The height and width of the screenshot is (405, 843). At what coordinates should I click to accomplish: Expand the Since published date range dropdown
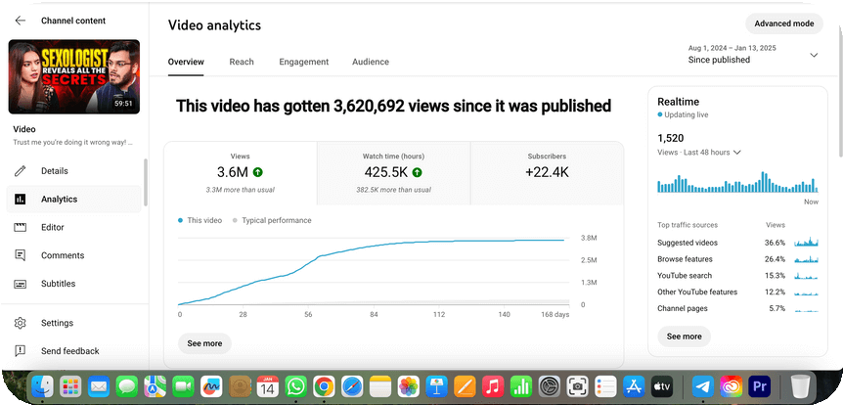[814, 55]
